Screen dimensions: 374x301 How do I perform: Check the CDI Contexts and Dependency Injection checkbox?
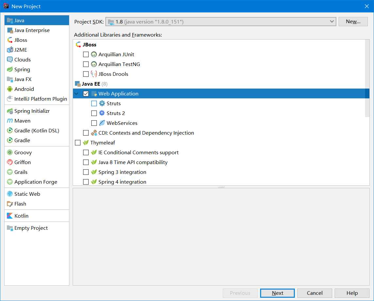pos(86,133)
